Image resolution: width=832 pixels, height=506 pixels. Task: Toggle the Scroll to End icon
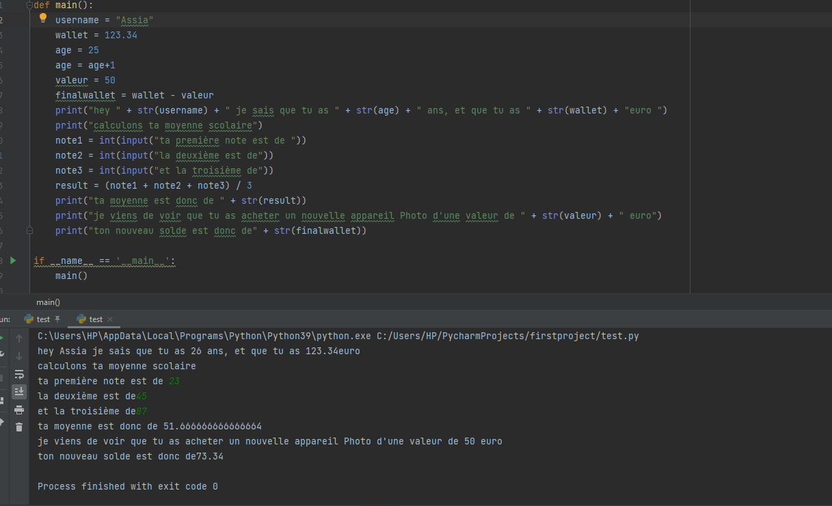pos(19,391)
